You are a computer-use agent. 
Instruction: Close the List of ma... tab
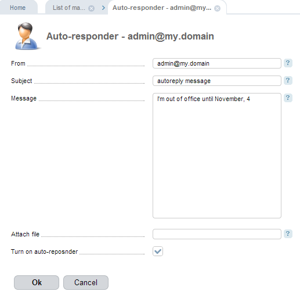(91, 8)
